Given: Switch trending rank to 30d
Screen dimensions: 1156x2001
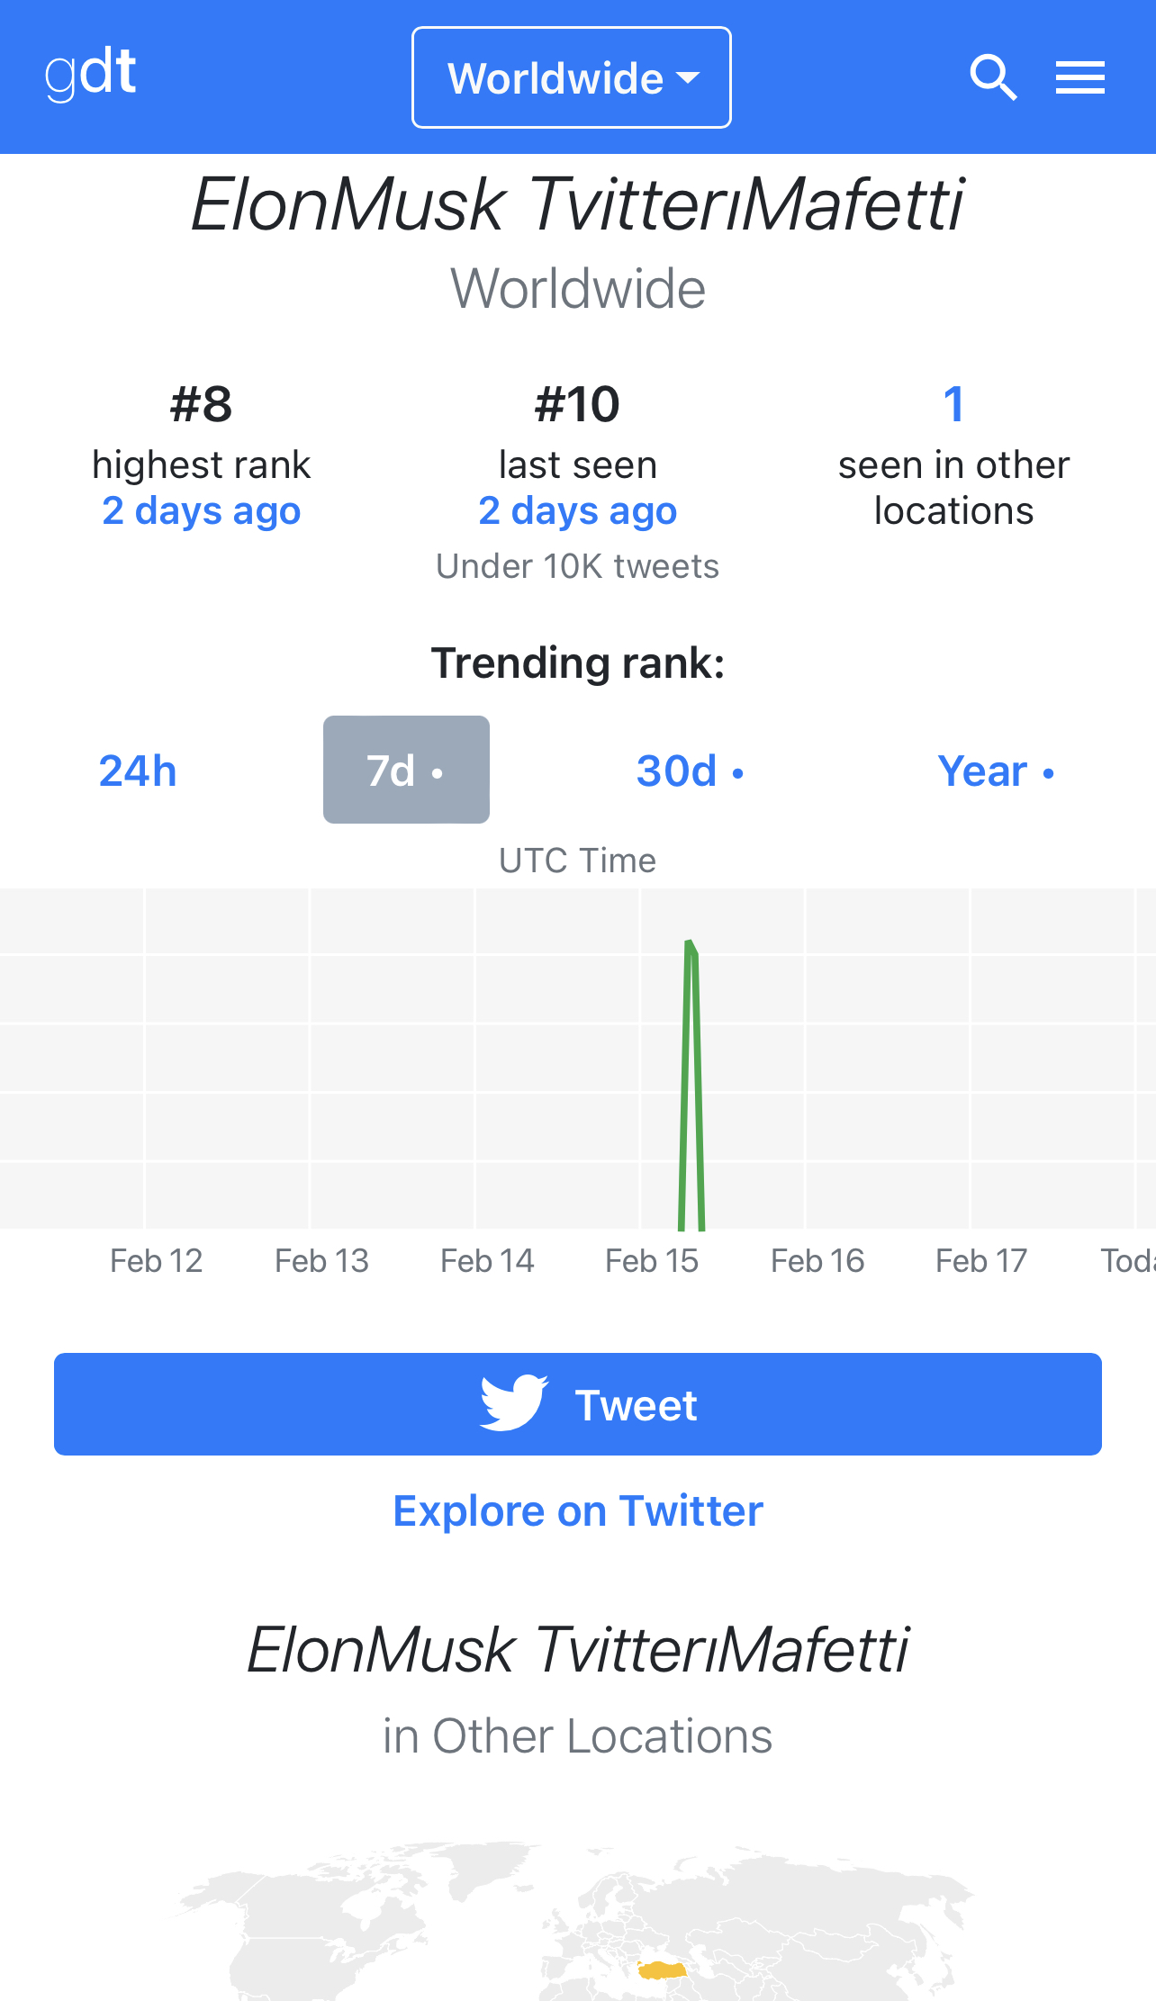Looking at the screenshot, I should click(x=691, y=771).
